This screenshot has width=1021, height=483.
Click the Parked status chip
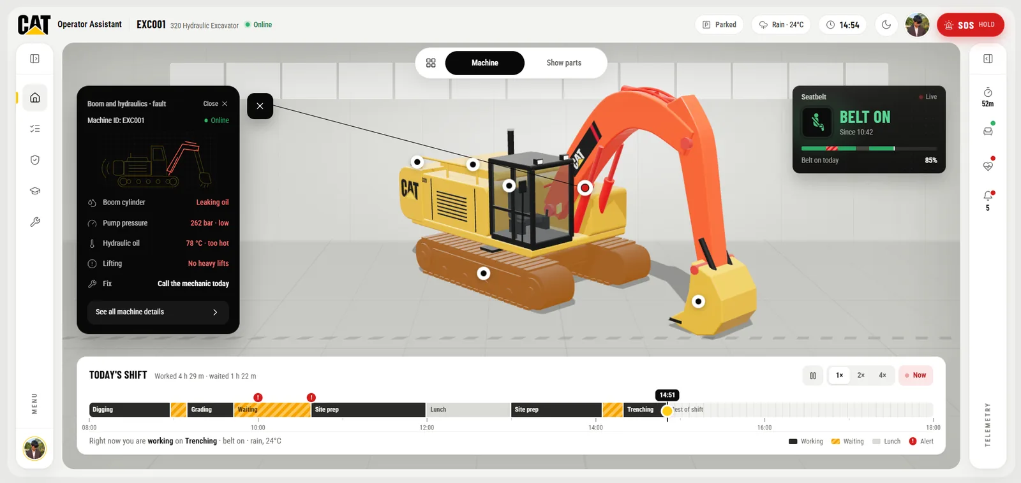click(x=719, y=25)
